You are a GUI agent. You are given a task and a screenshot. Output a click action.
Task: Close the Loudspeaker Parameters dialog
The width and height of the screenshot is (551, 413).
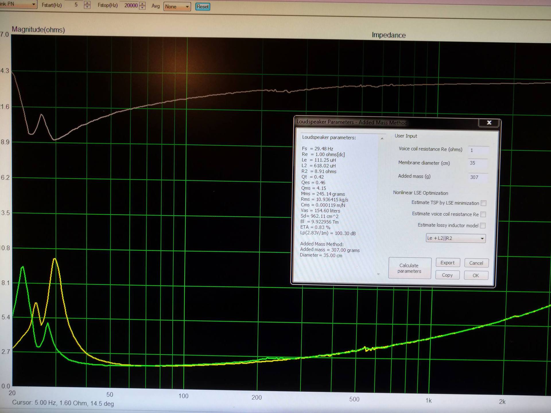point(489,123)
